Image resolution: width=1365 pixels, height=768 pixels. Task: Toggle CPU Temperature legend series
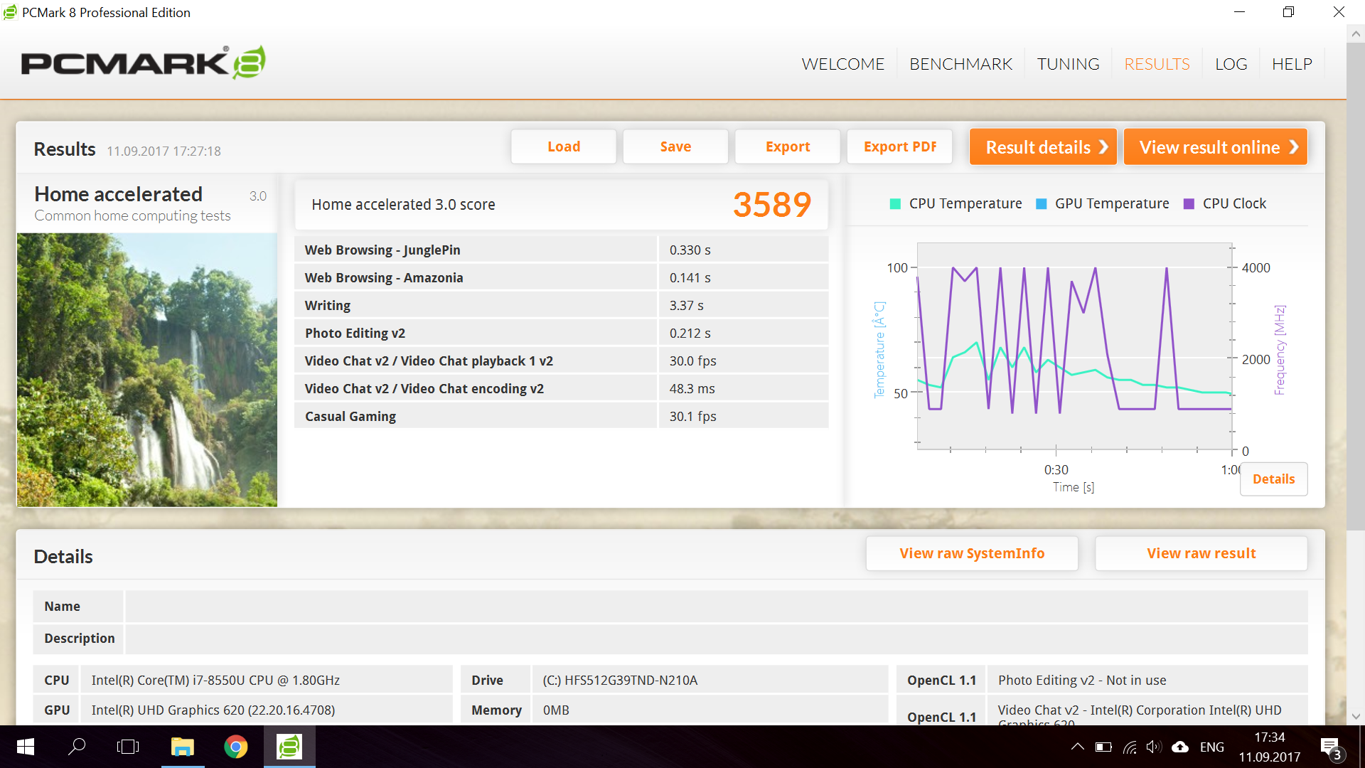tap(956, 204)
